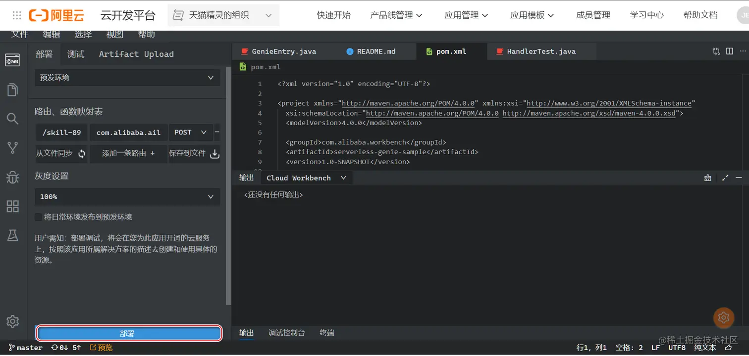Open the 文件 menu

20,34
